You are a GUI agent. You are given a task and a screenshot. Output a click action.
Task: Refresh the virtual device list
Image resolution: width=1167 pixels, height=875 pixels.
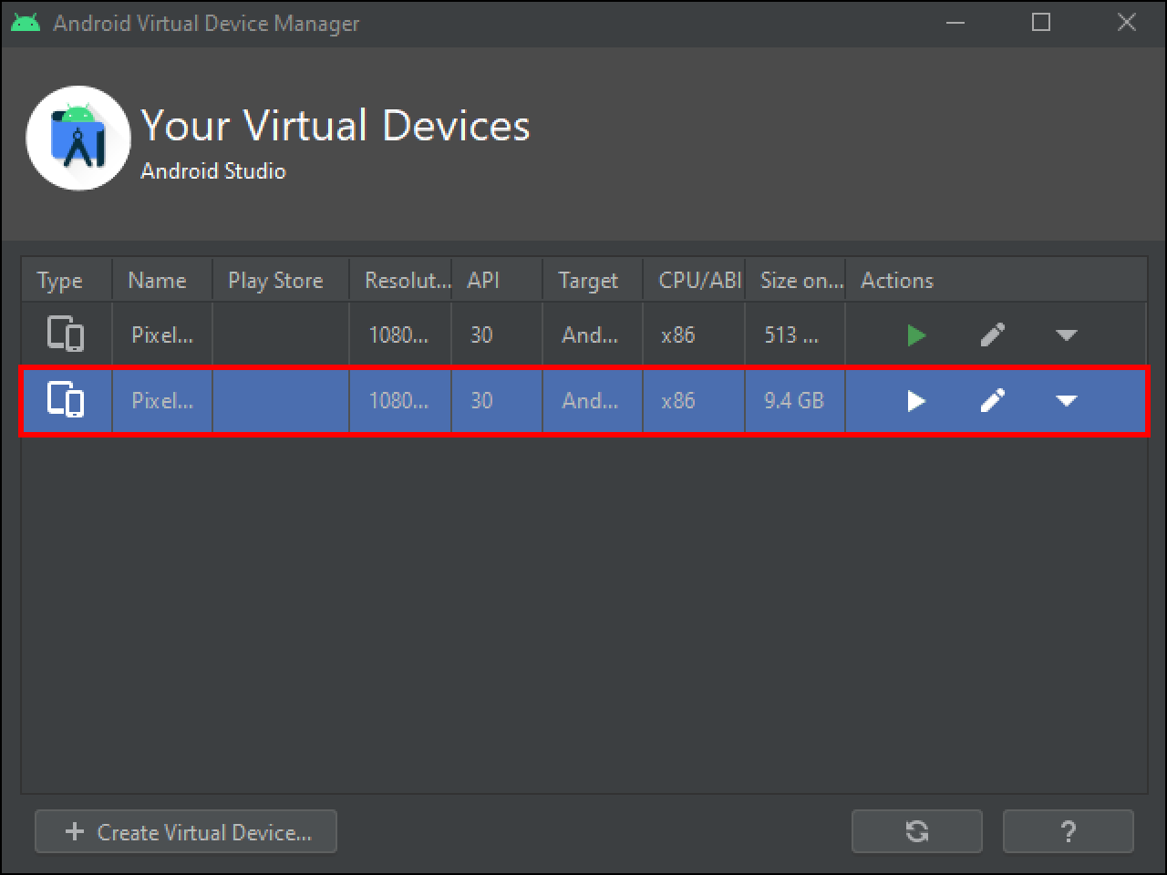pos(917,831)
